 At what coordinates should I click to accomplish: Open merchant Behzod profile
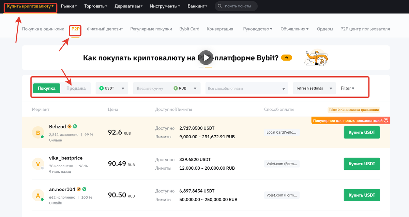point(58,126)
